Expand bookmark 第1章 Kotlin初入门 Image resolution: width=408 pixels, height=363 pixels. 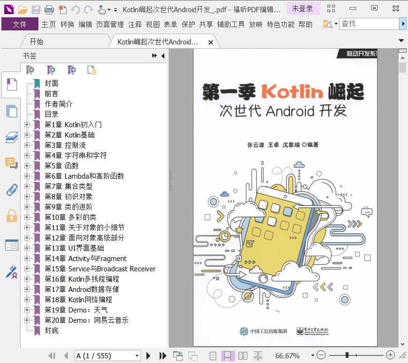click(x=27, y=125)
